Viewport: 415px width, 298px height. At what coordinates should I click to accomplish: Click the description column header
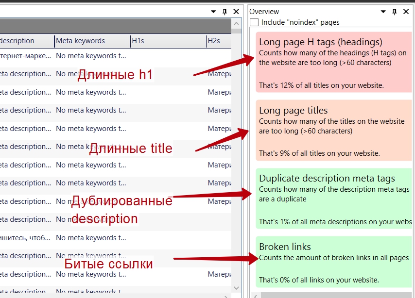pos(24,41)
